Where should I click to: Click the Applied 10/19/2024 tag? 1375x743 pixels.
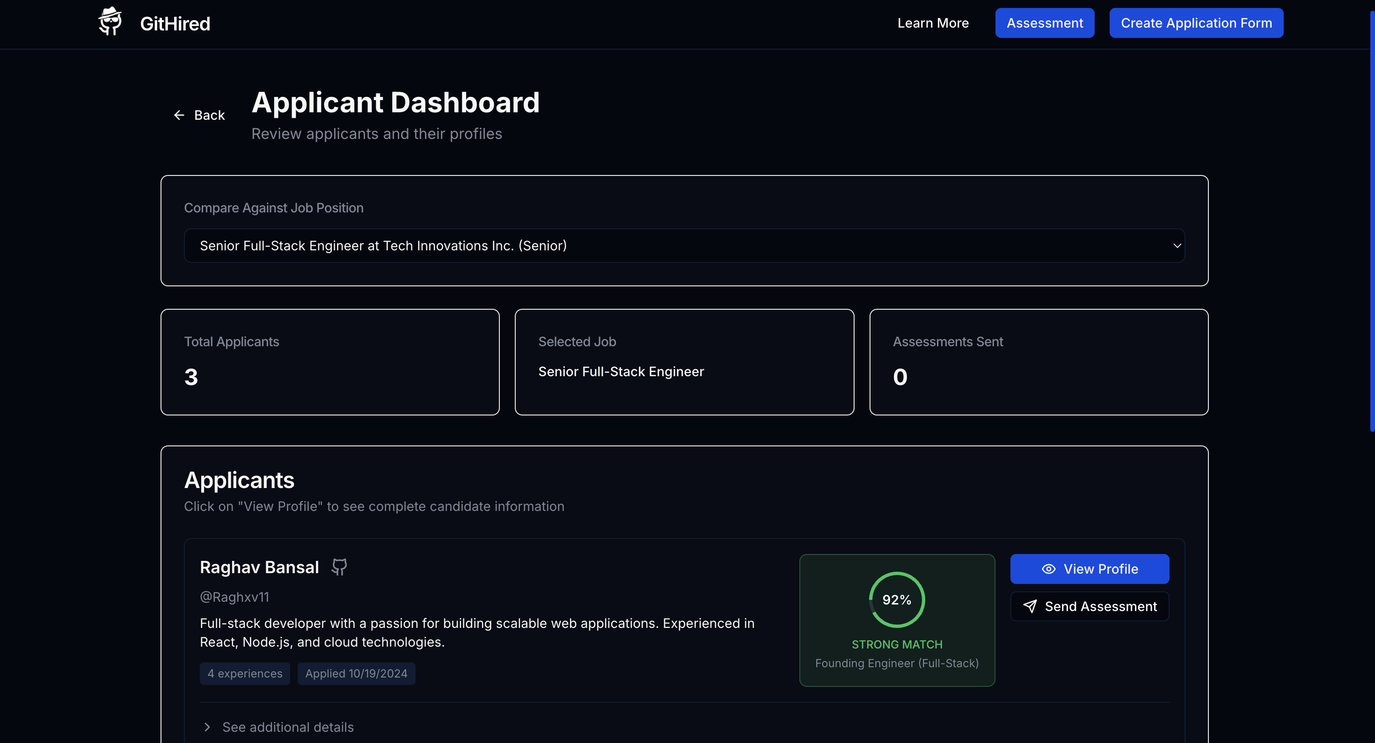356,674
